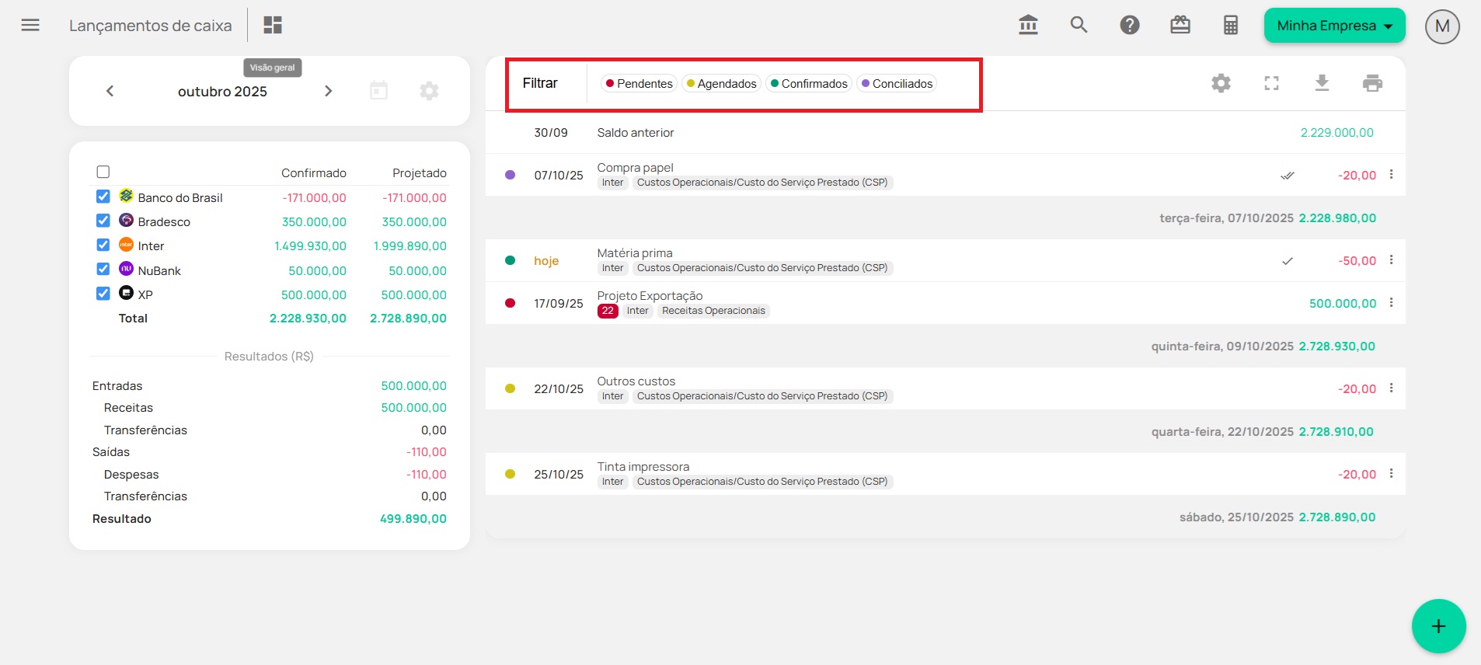Image resolution: width=1481 pixels, height=665 pixels.
Task: Click the search magnifier icon
Action: pos(1079,26)
